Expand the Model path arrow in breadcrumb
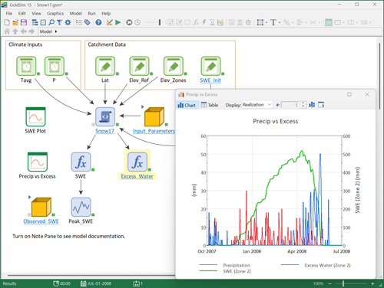Image resolution: width=384 pixels, height=288 pixels. tap(56, 31)
